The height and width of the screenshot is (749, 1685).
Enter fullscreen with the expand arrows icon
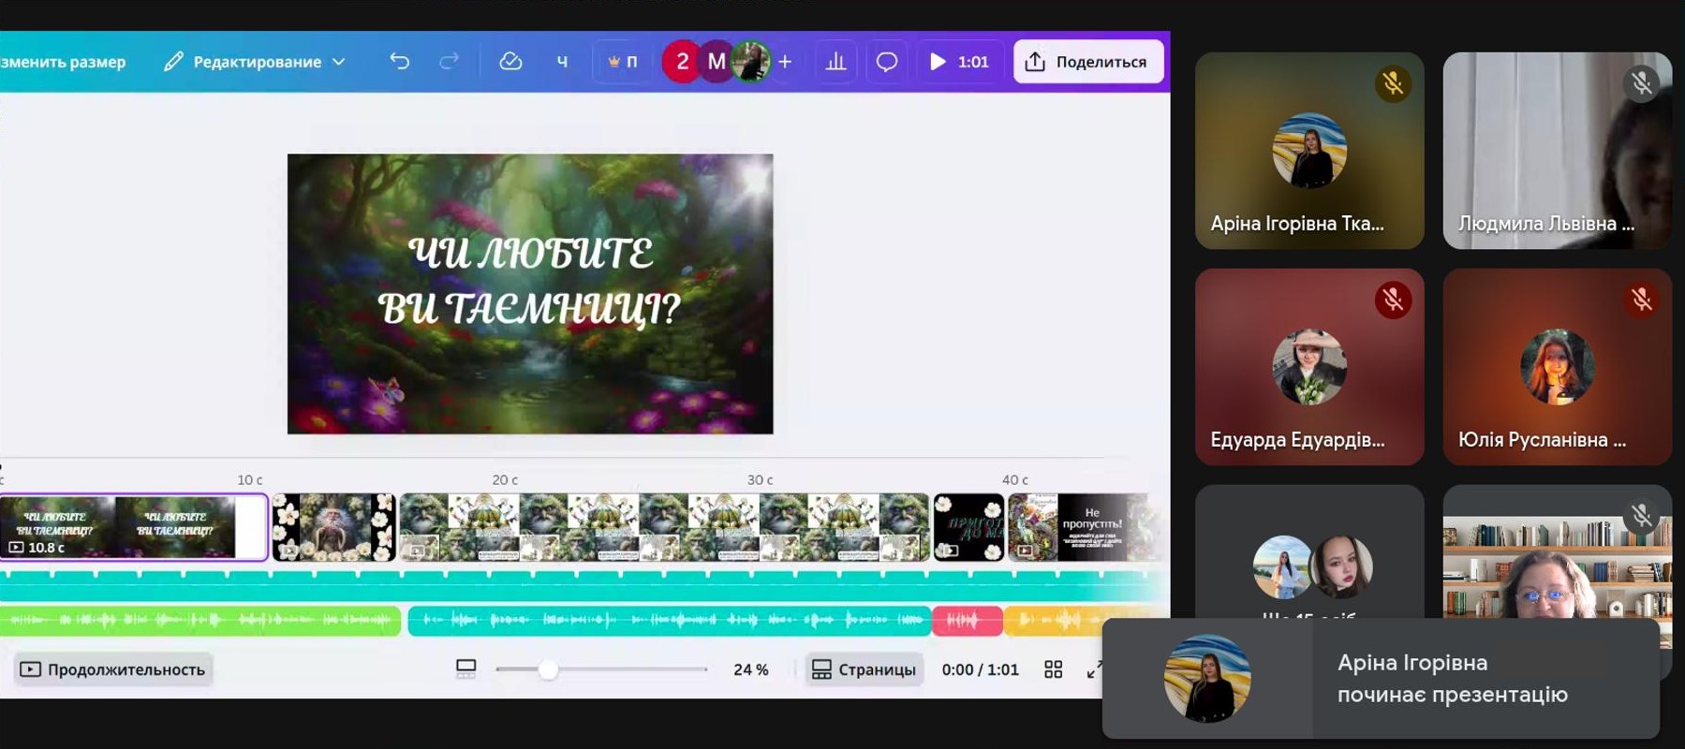[1094, 669]
